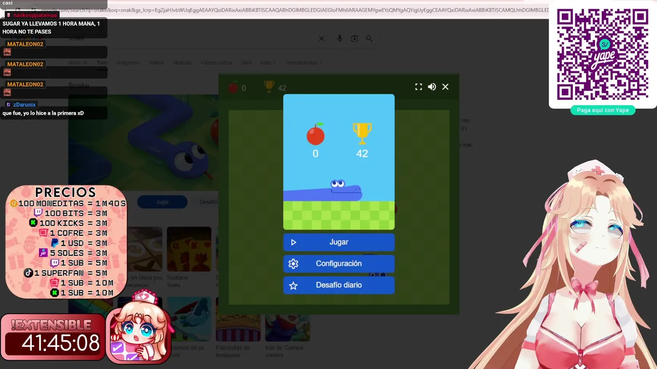The height and width of the screenshot is (369, 657).
Task: Open the Configuración game settings
Action: tap(339, 263)
